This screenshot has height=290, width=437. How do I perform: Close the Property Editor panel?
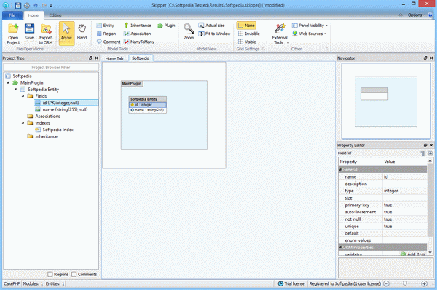[431, 145]
